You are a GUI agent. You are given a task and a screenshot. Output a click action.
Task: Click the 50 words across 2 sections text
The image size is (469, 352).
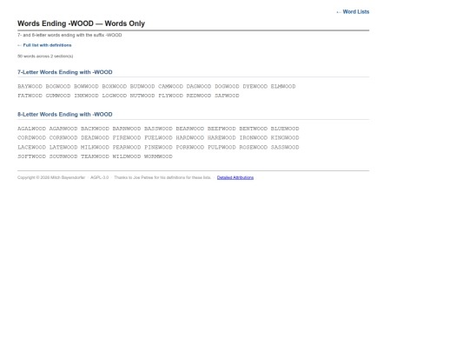[45, 56]
